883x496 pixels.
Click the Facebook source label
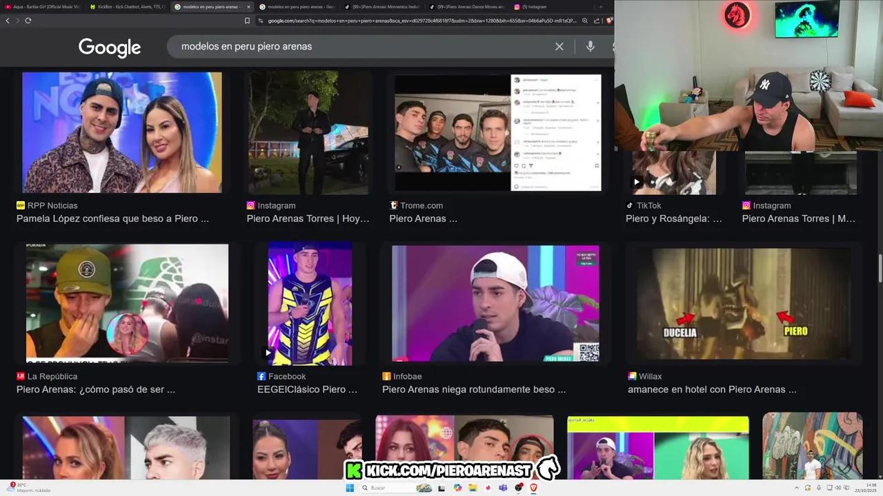(x=281, y=376)
